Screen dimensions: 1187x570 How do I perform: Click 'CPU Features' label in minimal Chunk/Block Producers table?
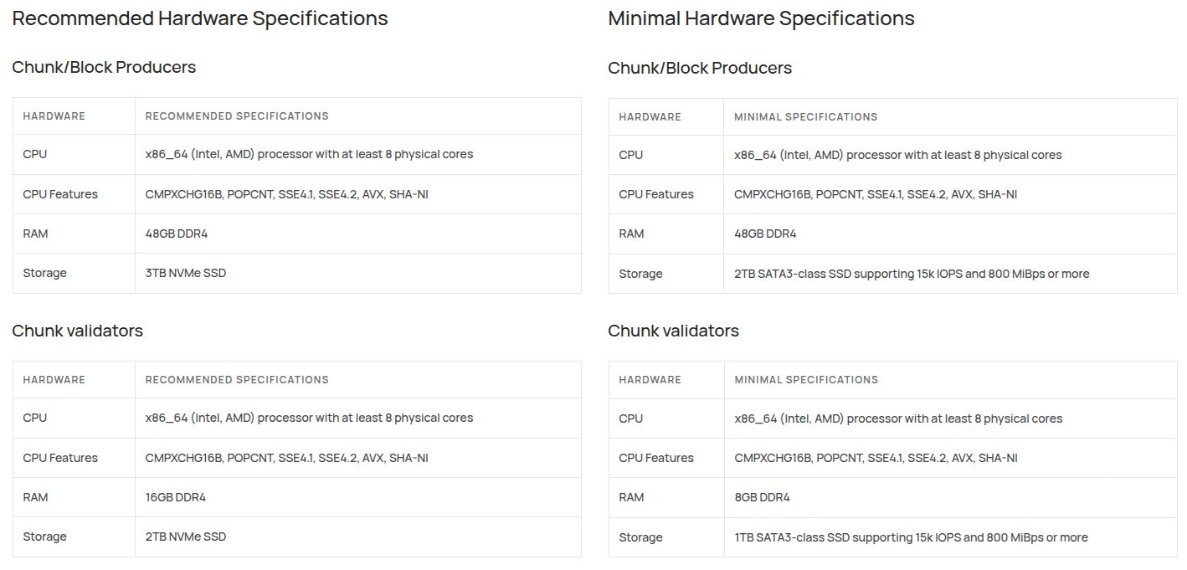pyautogui.click(x=656, y=194)
